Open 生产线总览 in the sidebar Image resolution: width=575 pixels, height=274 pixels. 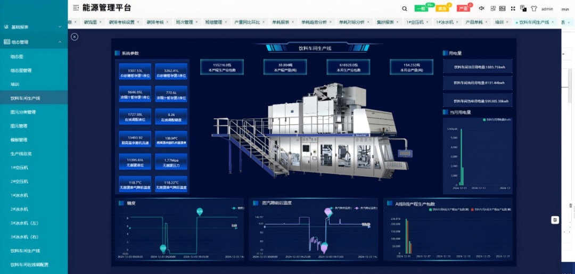click(21, 153)
